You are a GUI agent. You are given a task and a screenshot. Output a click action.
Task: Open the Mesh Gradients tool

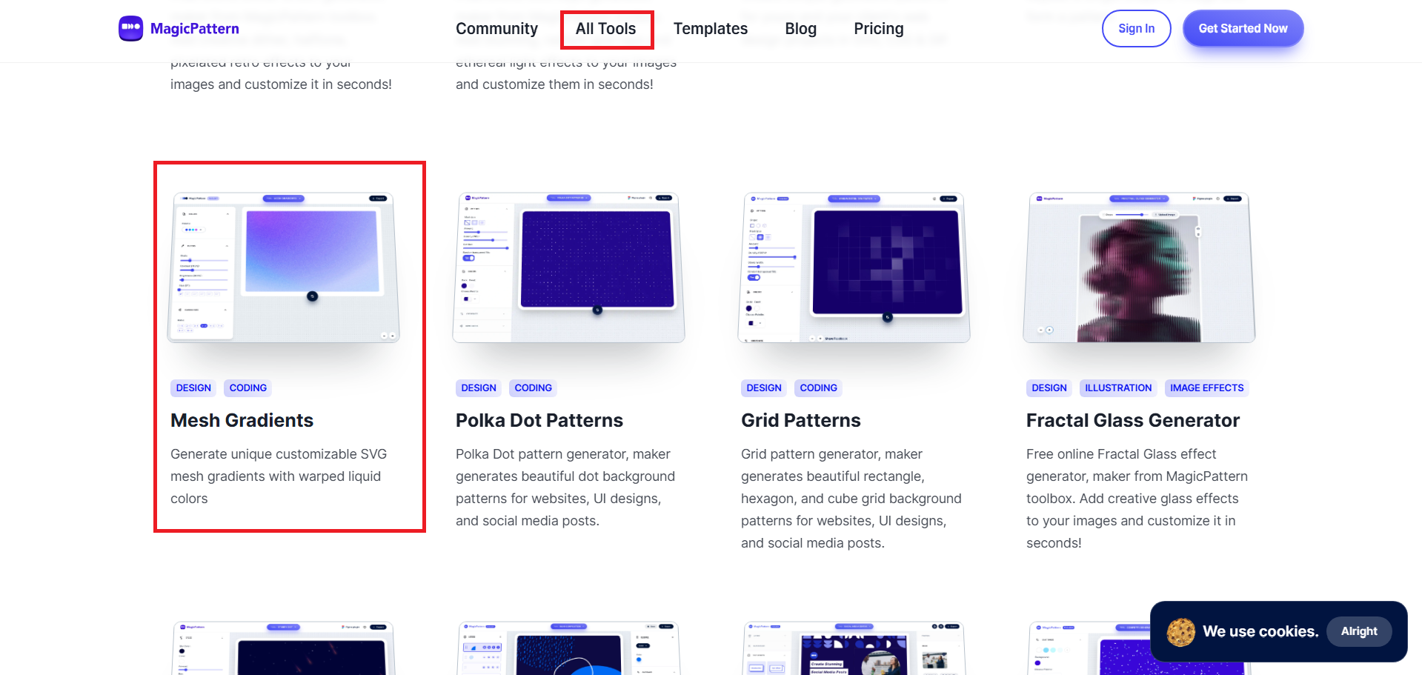242,420
